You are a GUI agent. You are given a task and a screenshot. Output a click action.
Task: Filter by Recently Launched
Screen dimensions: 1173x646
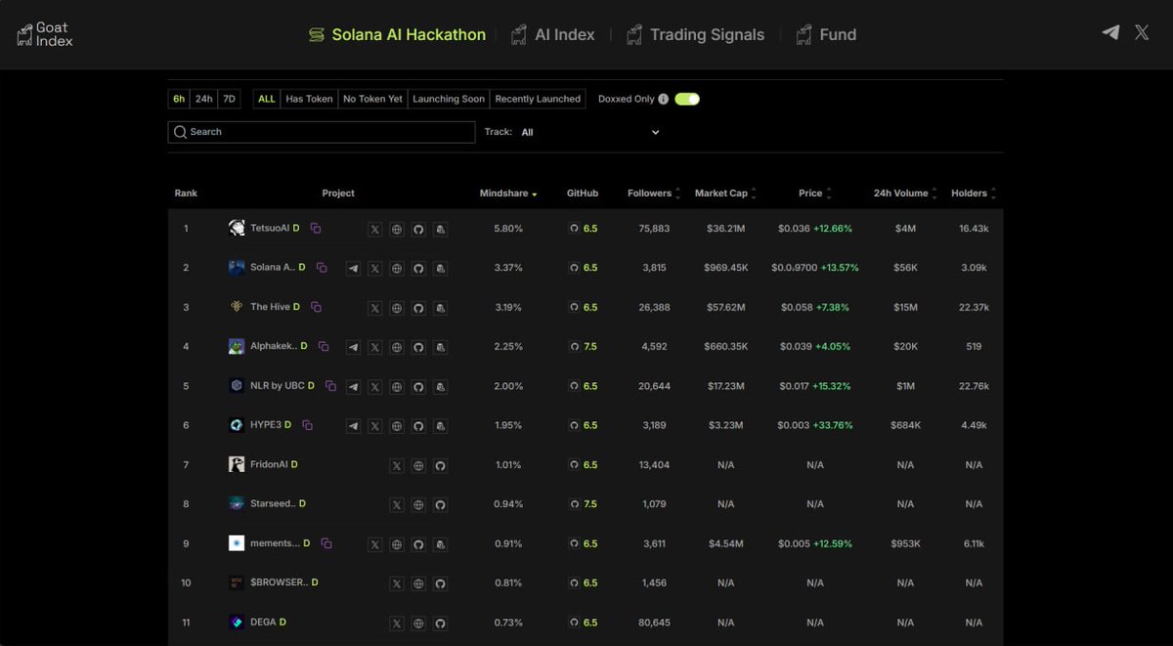[538, 99]
